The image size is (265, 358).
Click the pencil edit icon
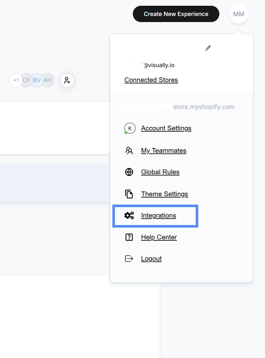click(208, 48)
